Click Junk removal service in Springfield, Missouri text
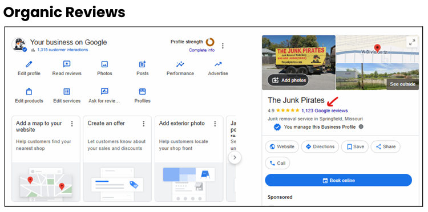Viewport: 428px width, 212px height. (x=315, y=119)
